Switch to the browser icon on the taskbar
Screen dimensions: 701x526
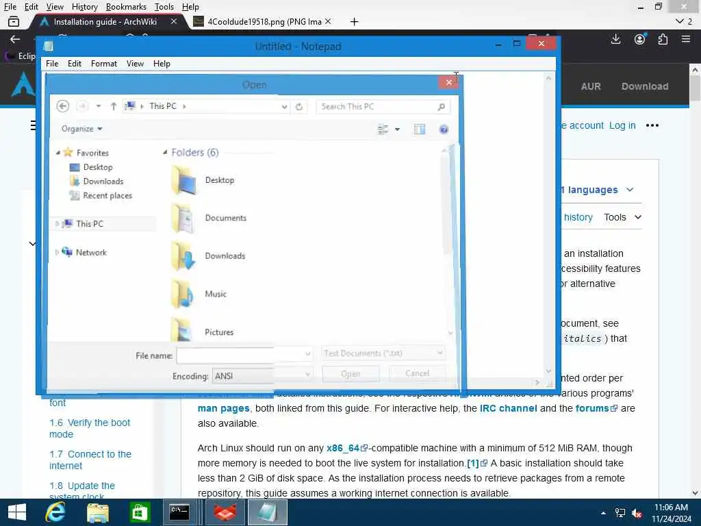tap(225, 512)
